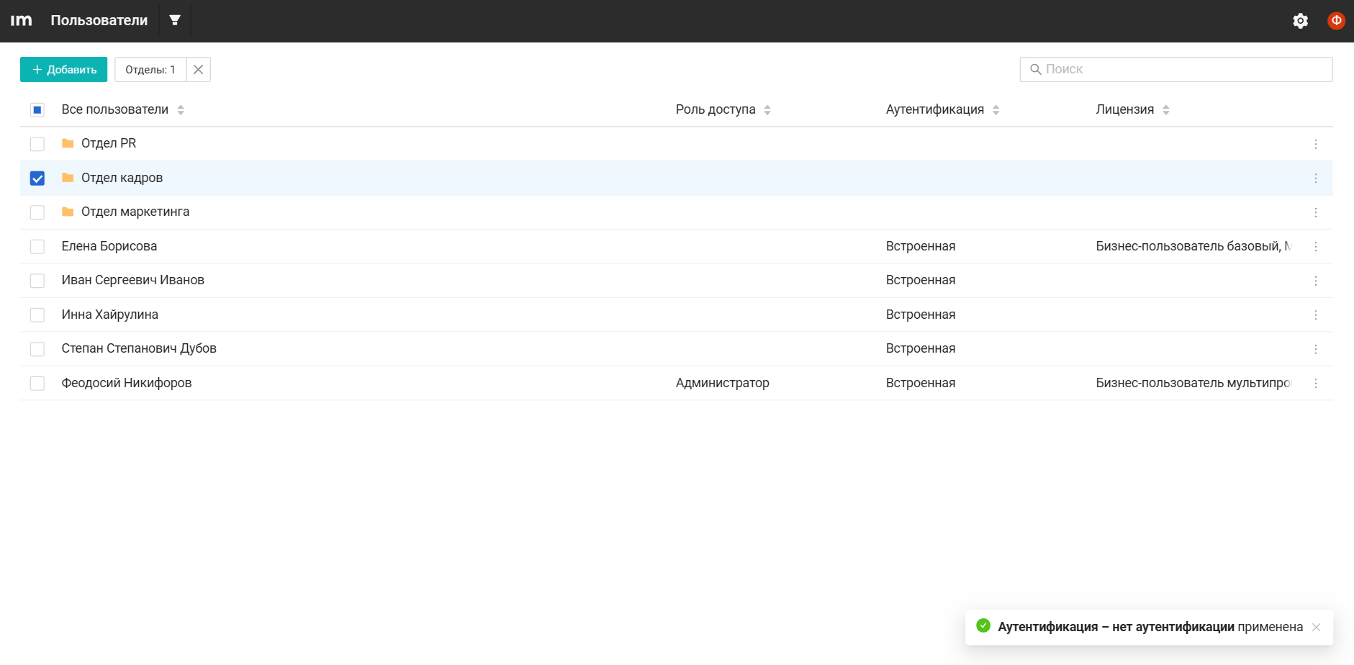Viewport: 1354px width, 665px height.
Task: Open row menu for Отдел PR
Action: 1316,144
